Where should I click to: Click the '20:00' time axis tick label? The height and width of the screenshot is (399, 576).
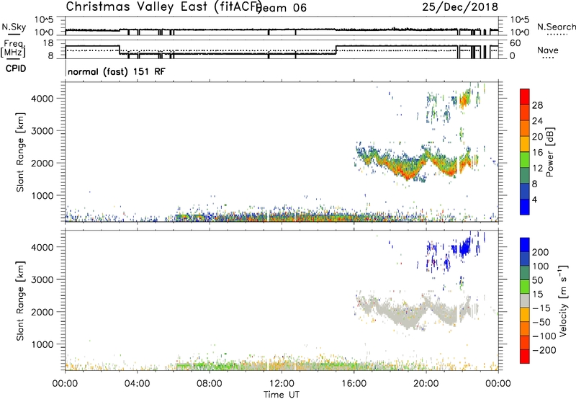point(426,384)
